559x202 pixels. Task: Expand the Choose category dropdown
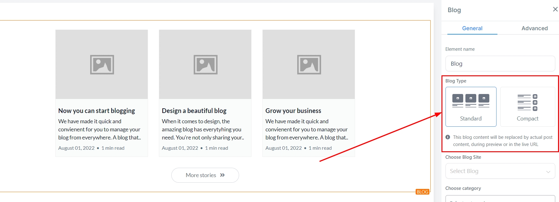500,199
